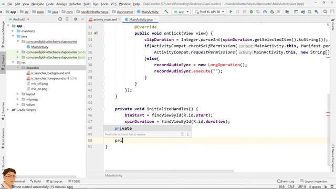Screen dimensions: 336x189
Task: Open the Navigate menu
Action: coord(37,4)
